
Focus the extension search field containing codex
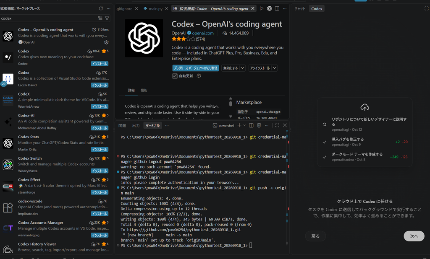(49, 18)
